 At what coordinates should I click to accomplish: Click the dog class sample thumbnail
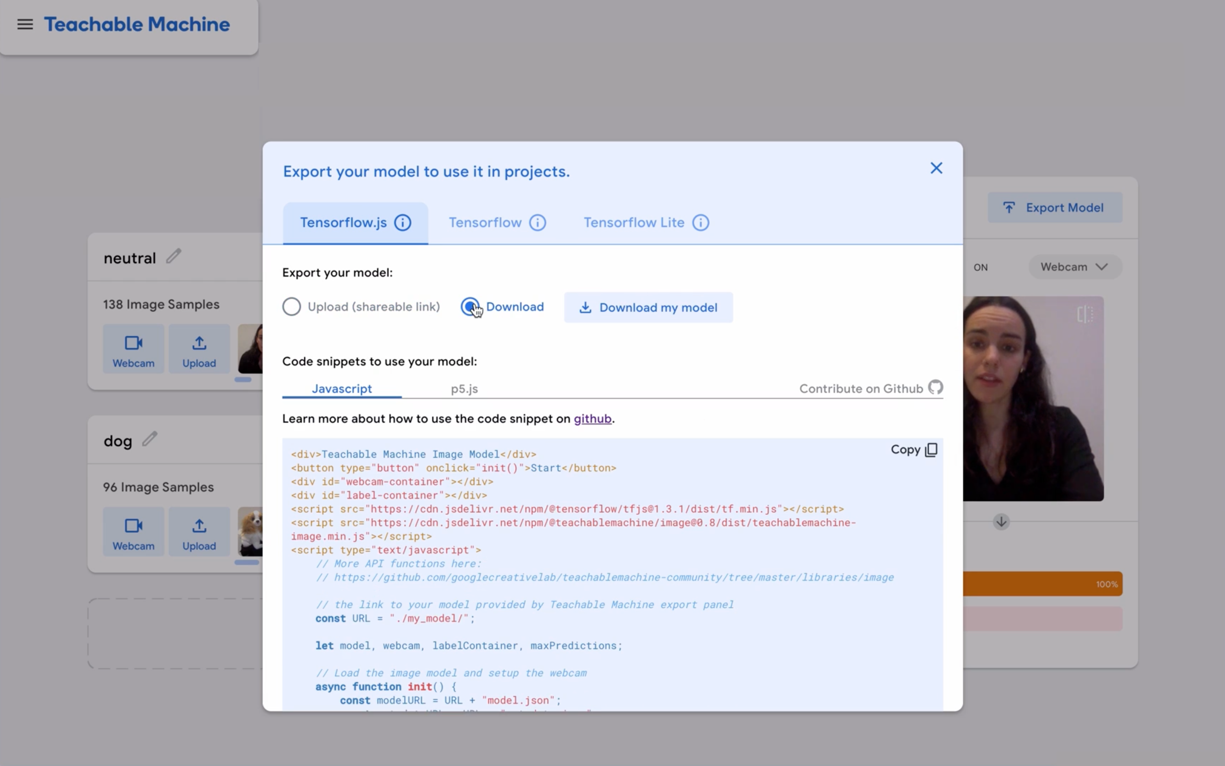(x=251, y=532)
